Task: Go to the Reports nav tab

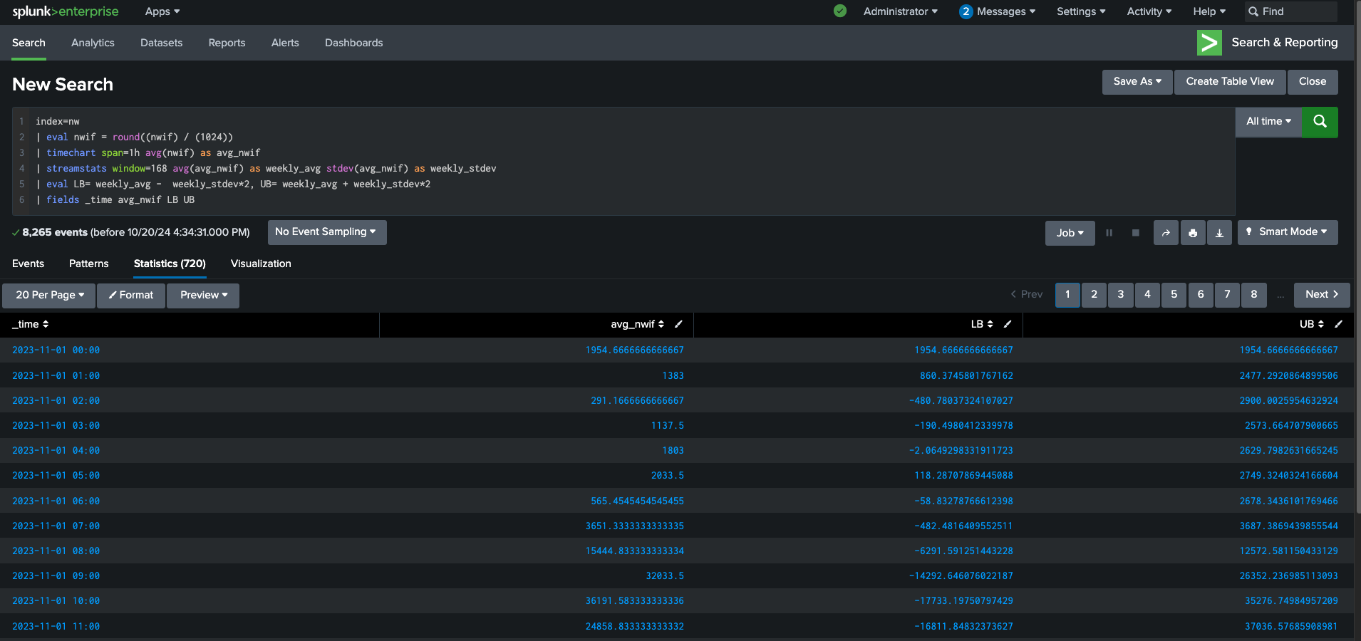Action: (227, 43)
